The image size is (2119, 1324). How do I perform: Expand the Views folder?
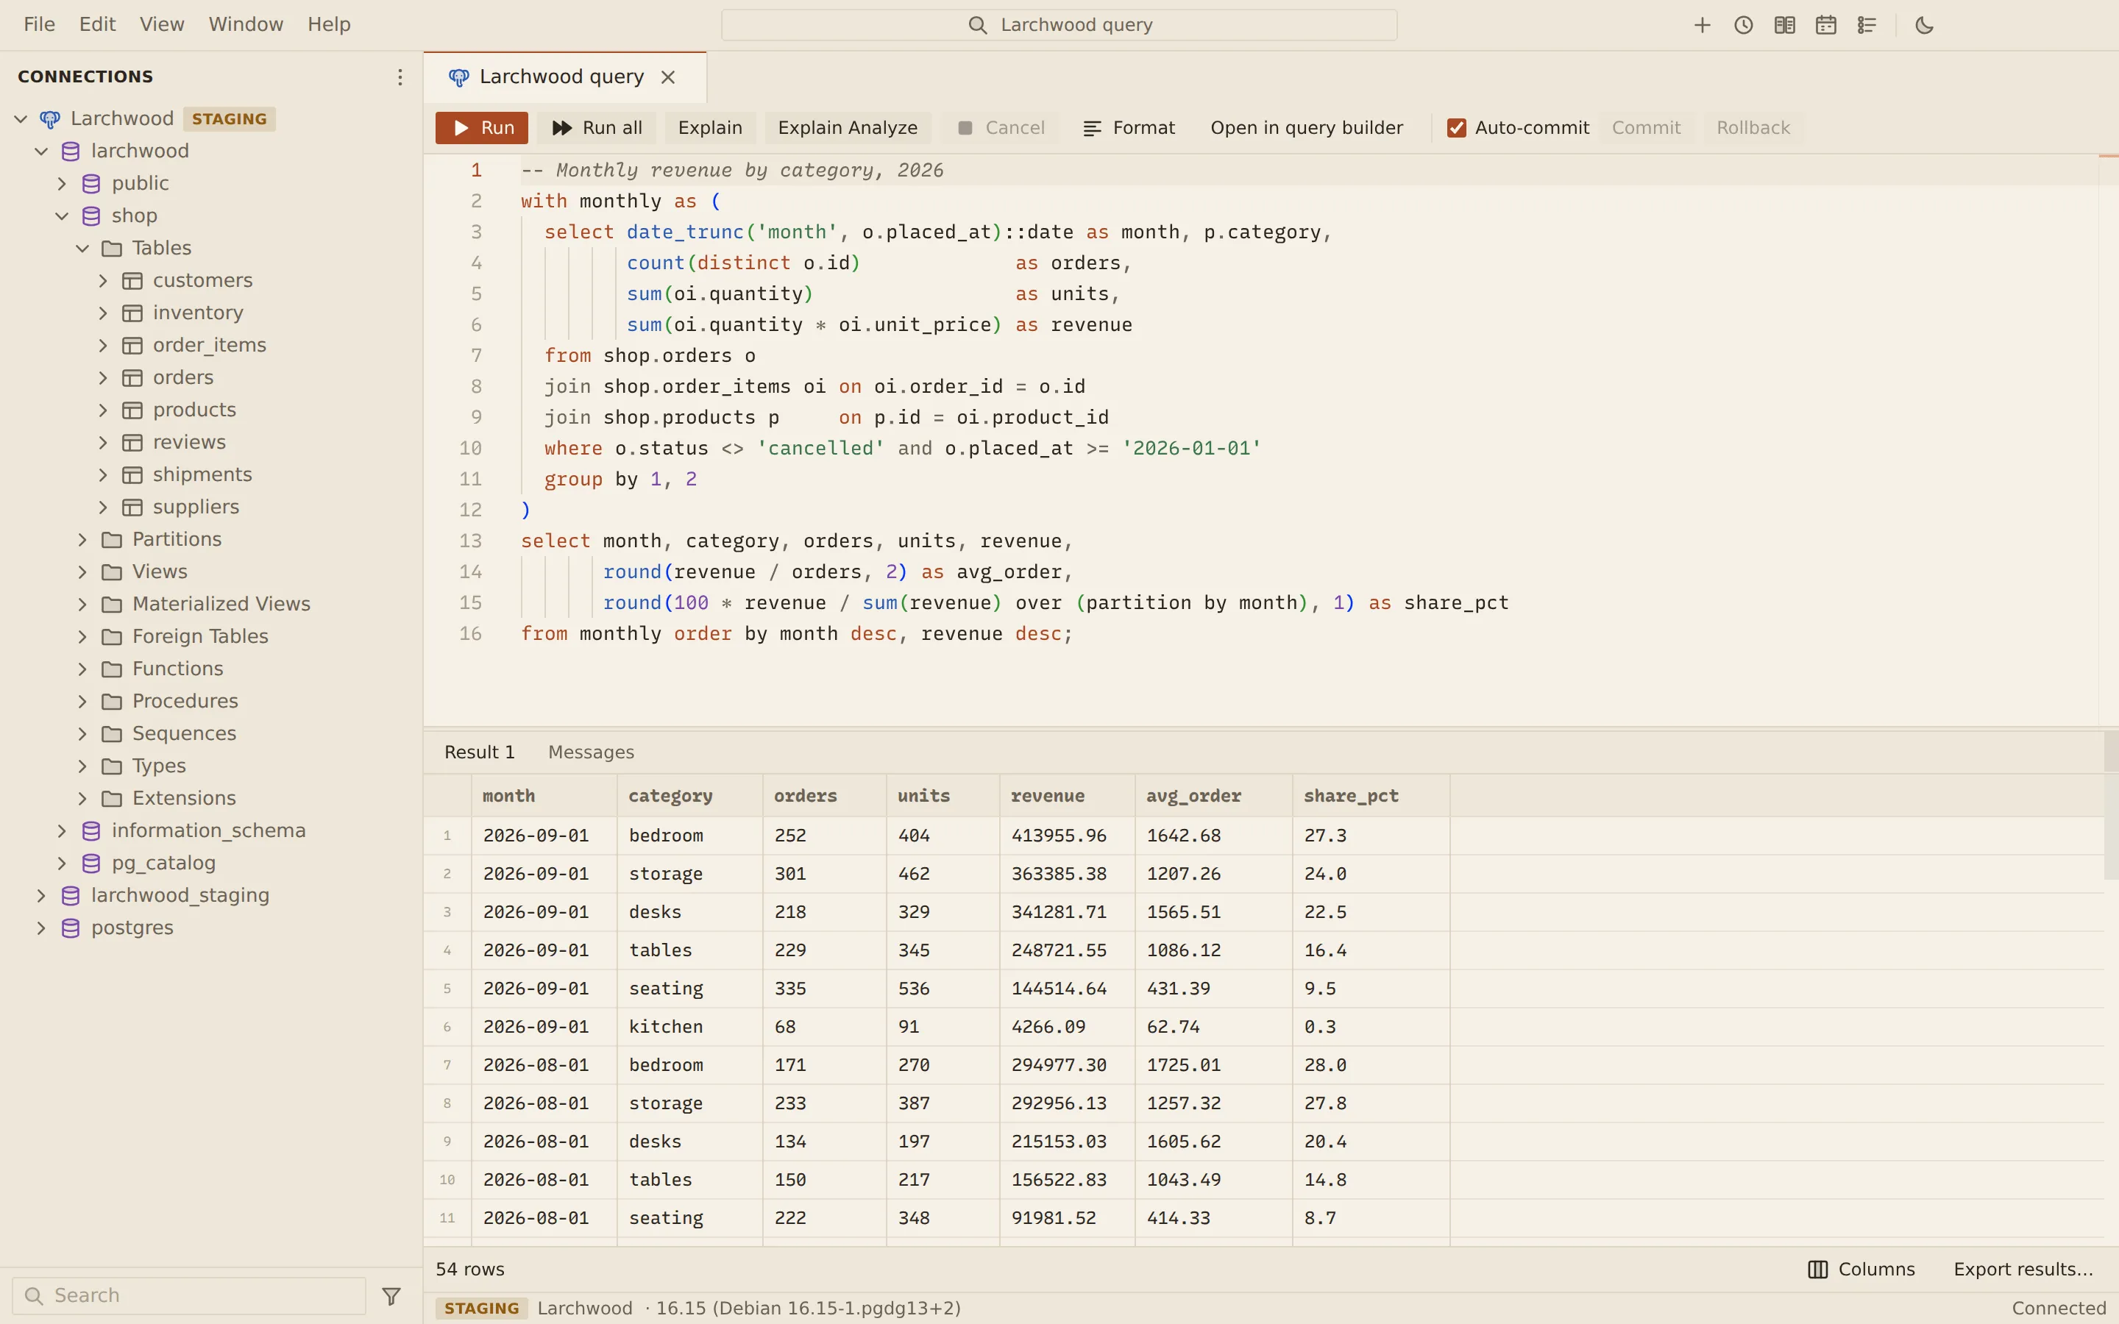tap(83, 572)
